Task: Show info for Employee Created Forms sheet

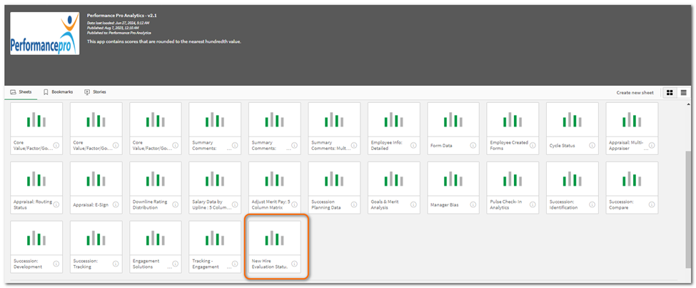Action: [533, 145]
